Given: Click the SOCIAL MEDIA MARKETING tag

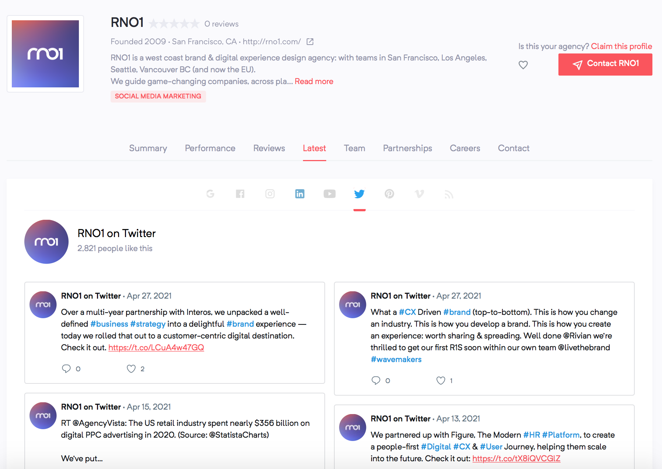Looking at the screenshot, I should click(x=158, y=96).
